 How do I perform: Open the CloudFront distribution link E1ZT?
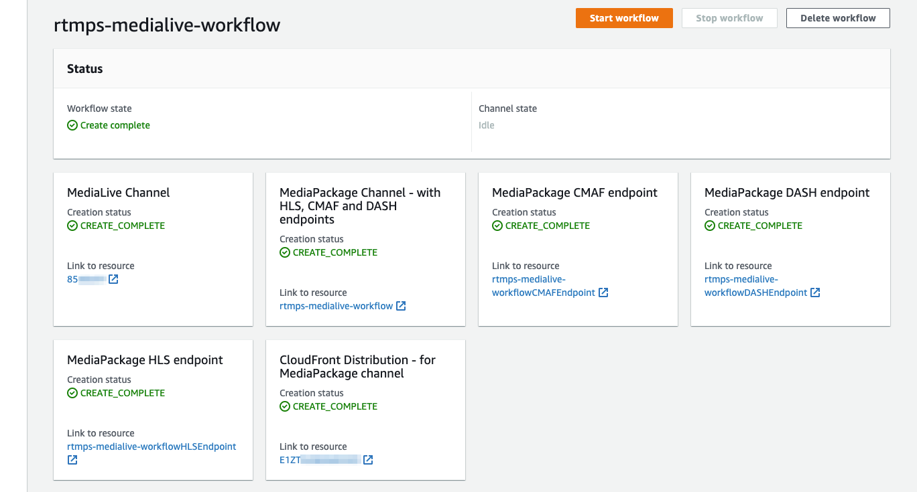pyautogui.click(x=320, y=460)
